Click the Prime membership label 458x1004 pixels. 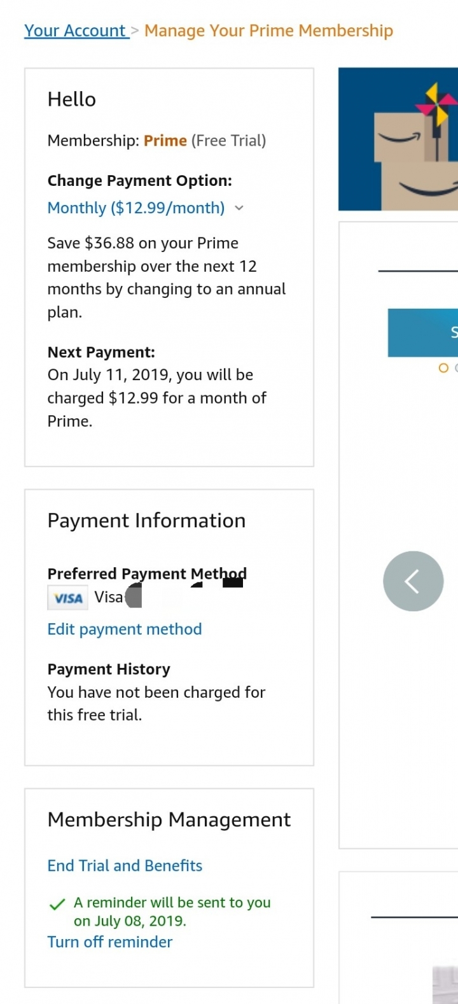(165, 141)
